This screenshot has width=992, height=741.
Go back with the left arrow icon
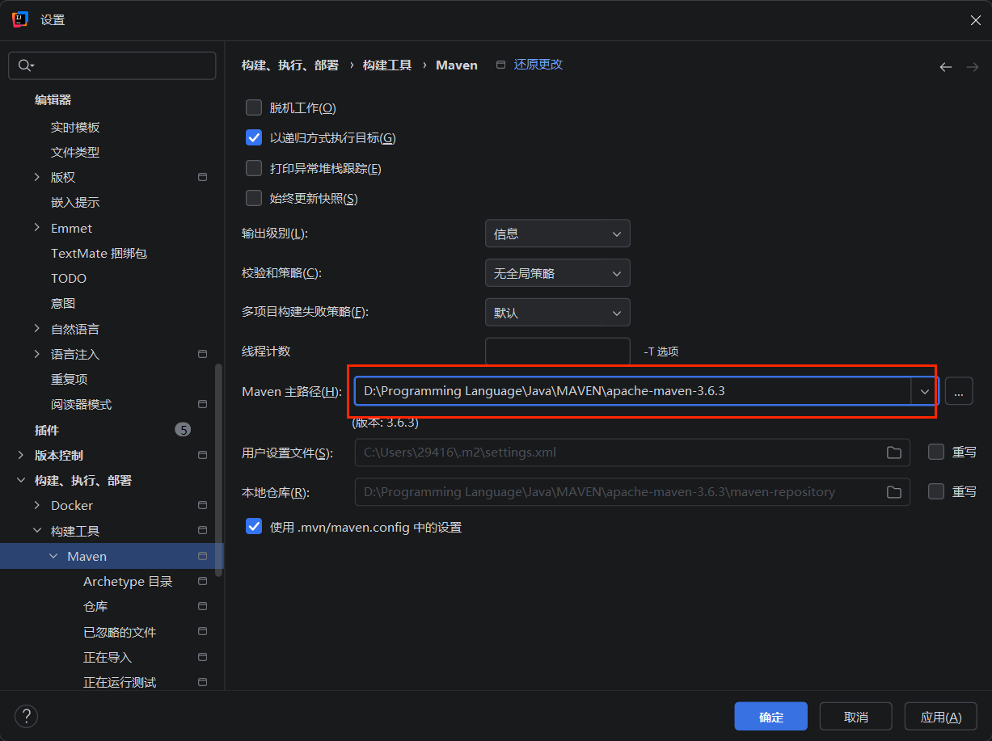pos(945,67)
